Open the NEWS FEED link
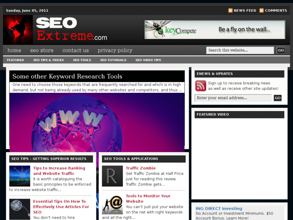293x220 pixels. 245,10
